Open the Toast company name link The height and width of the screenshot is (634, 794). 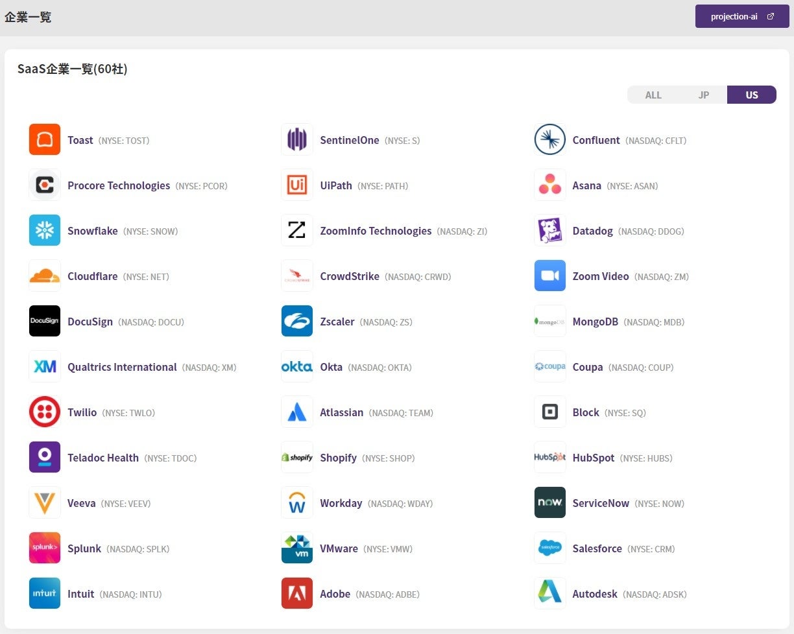point(80,140)
